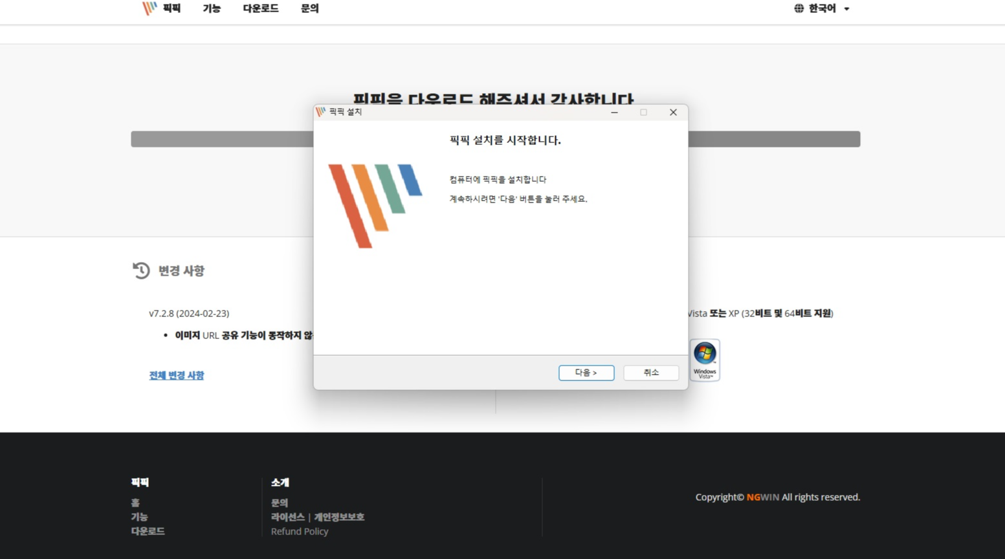
Task: Click the v7.2.8 (2024-02-23) version text
Action: pyautogui.click(x=189, y=313)
